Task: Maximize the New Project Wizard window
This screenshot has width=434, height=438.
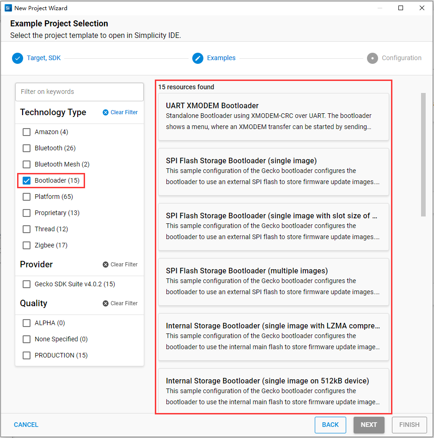Action: 401,8
